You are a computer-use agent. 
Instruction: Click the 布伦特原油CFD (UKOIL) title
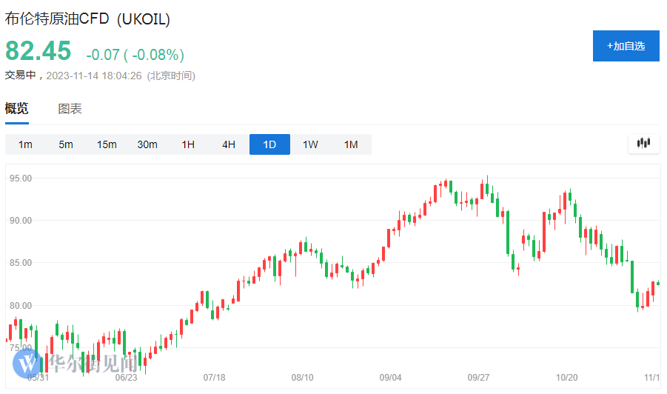(88, 20)
